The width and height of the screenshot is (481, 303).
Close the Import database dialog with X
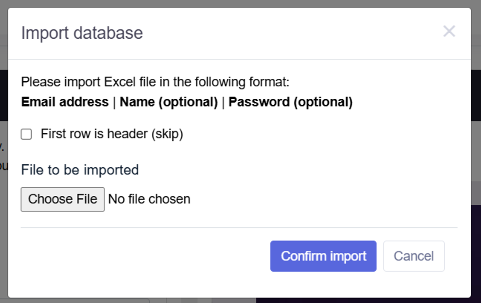(449, 31)
